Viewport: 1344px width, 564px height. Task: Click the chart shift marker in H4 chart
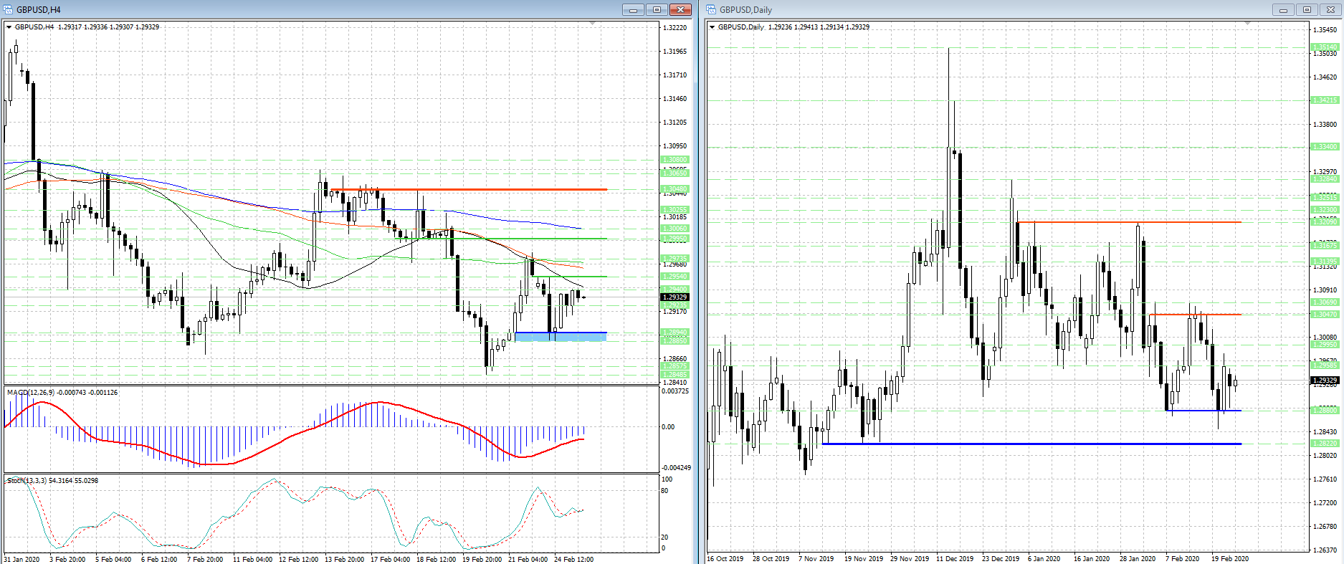point(592,24)
